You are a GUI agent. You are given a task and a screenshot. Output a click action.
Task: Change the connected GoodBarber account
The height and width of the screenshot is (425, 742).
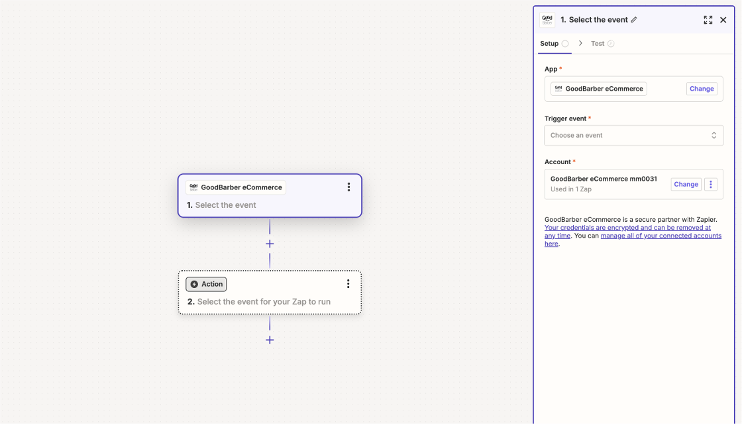(x=686, y=184)
